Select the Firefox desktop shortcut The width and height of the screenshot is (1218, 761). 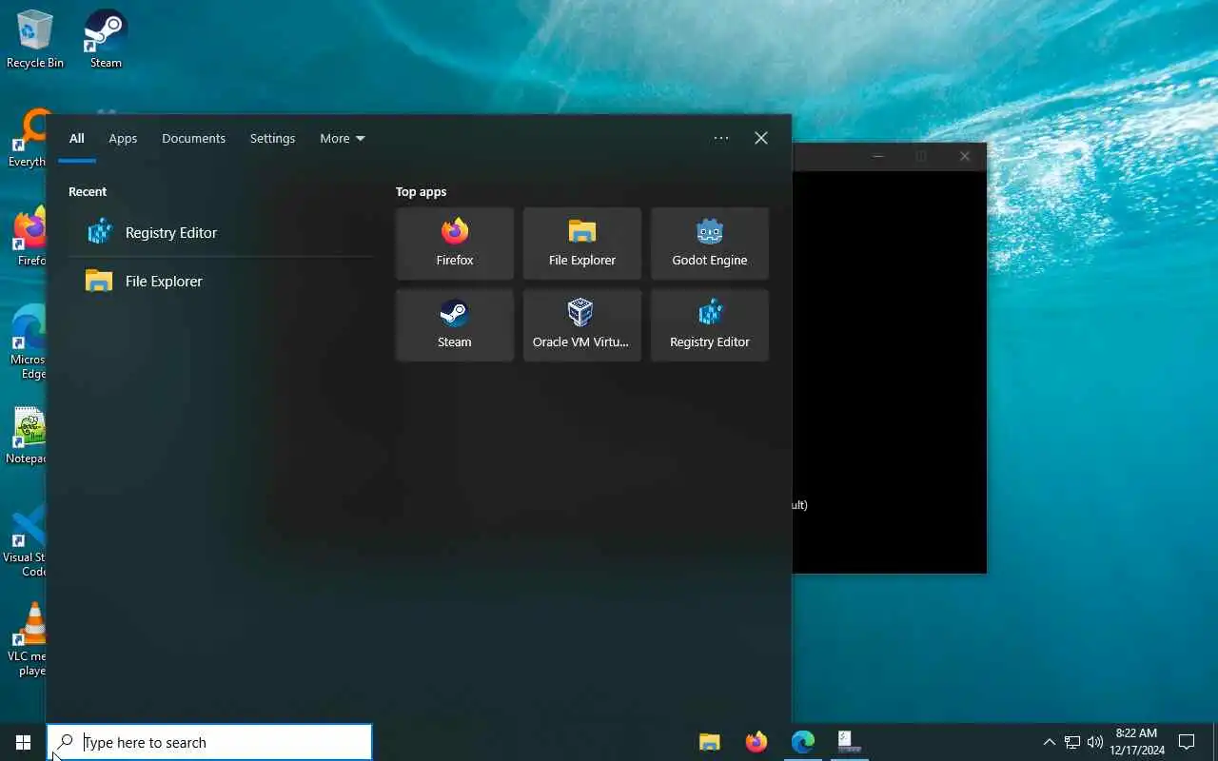click(x=30, y=238)
